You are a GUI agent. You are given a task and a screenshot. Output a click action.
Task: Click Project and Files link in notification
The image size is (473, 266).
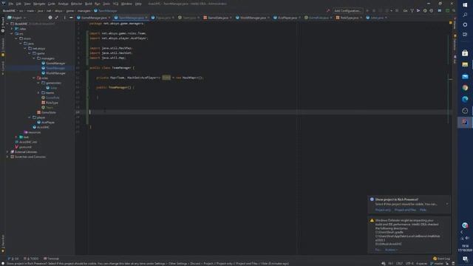[405, 210]
